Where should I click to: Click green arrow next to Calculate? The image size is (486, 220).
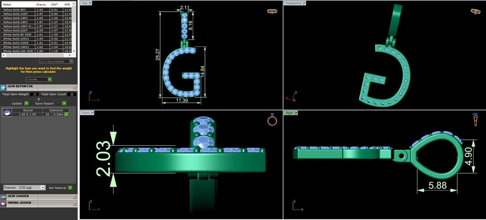[x=49, y=79]
